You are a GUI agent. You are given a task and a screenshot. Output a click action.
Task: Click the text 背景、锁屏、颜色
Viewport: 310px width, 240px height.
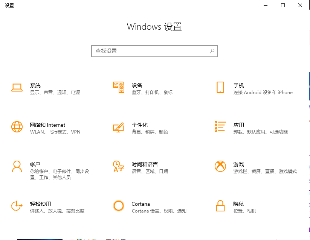[x=150, y=132]
